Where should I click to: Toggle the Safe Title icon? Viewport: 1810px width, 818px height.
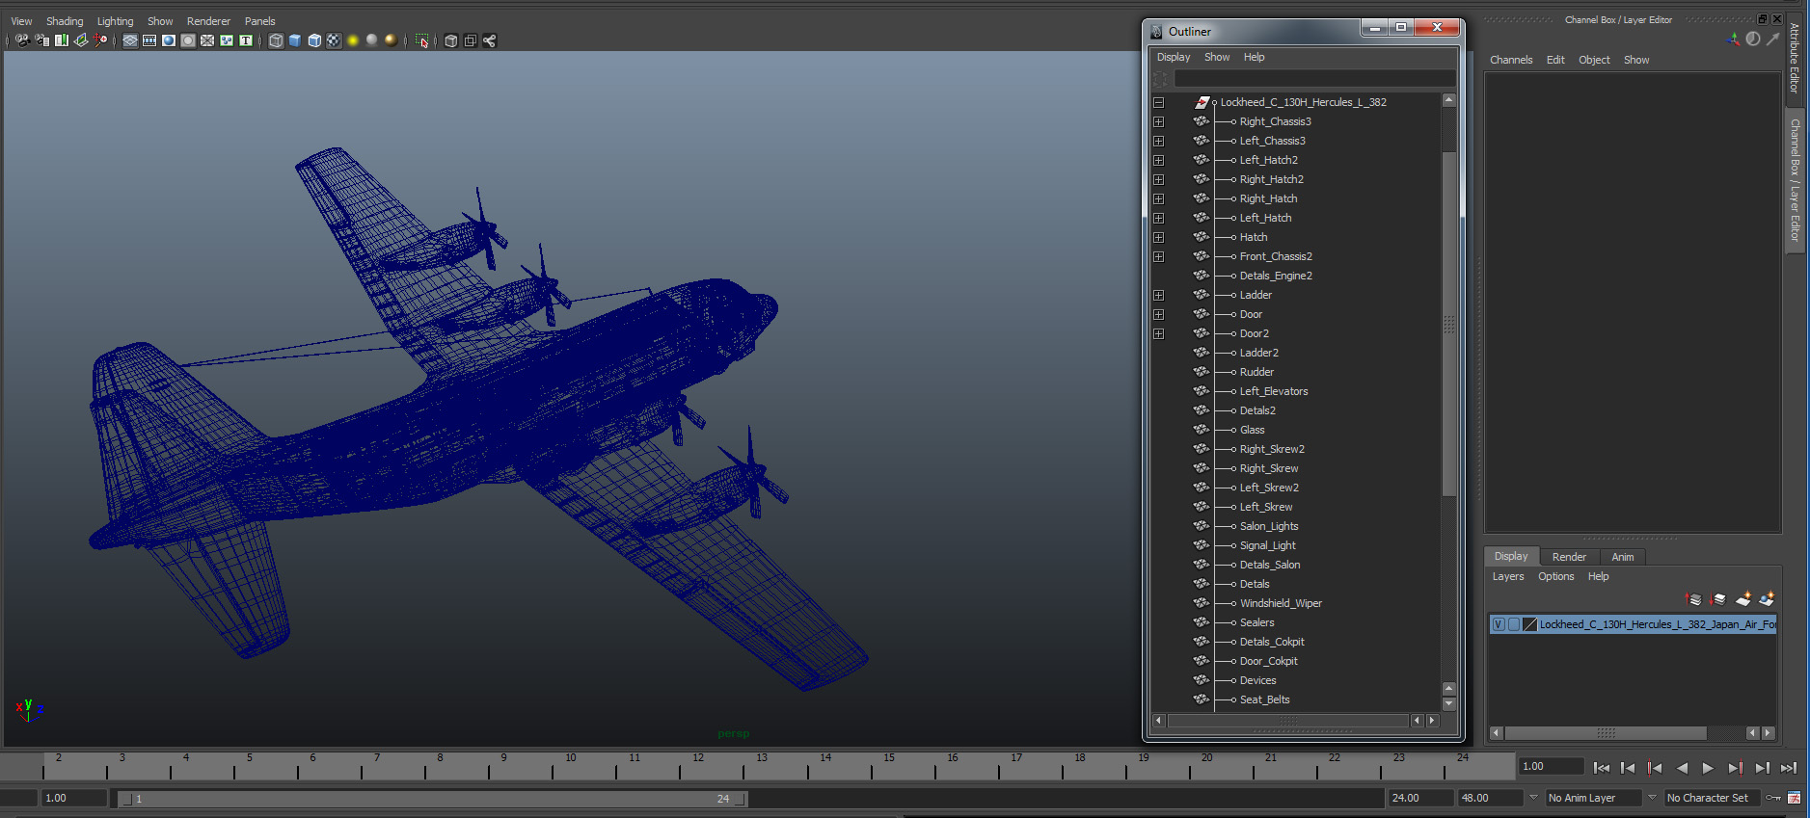(246, 40)
